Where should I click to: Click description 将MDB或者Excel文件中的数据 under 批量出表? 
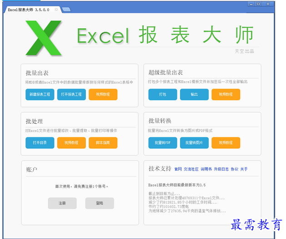click(x=79, y=83)
